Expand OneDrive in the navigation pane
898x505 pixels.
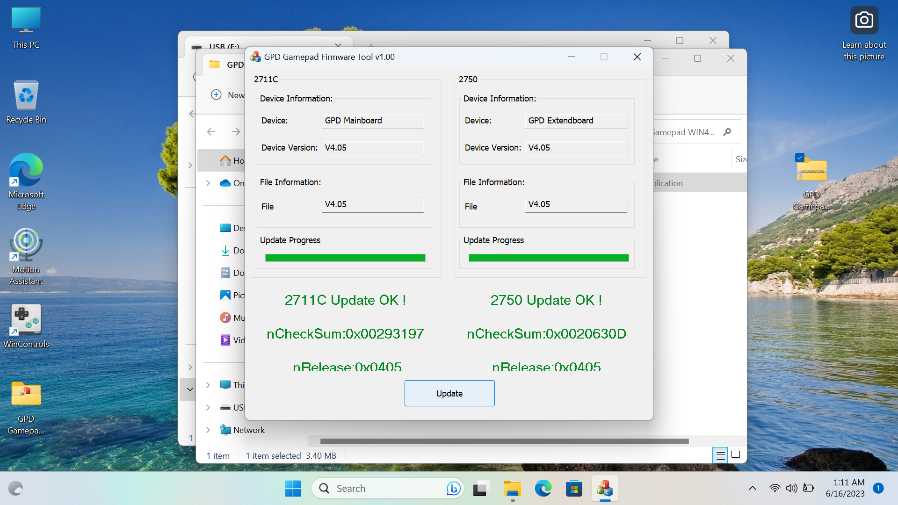coord(208,183)
